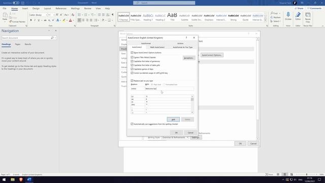Start Dictate microphone tool
This screenshot has width=325, height=183.
pyautogui.click(x=288, y=16)
